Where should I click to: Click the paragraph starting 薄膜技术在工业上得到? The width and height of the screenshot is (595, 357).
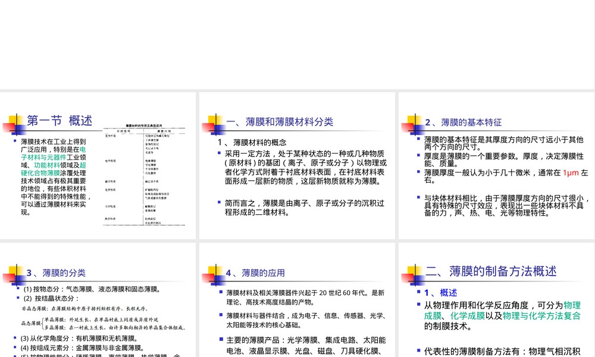(56, 177)
